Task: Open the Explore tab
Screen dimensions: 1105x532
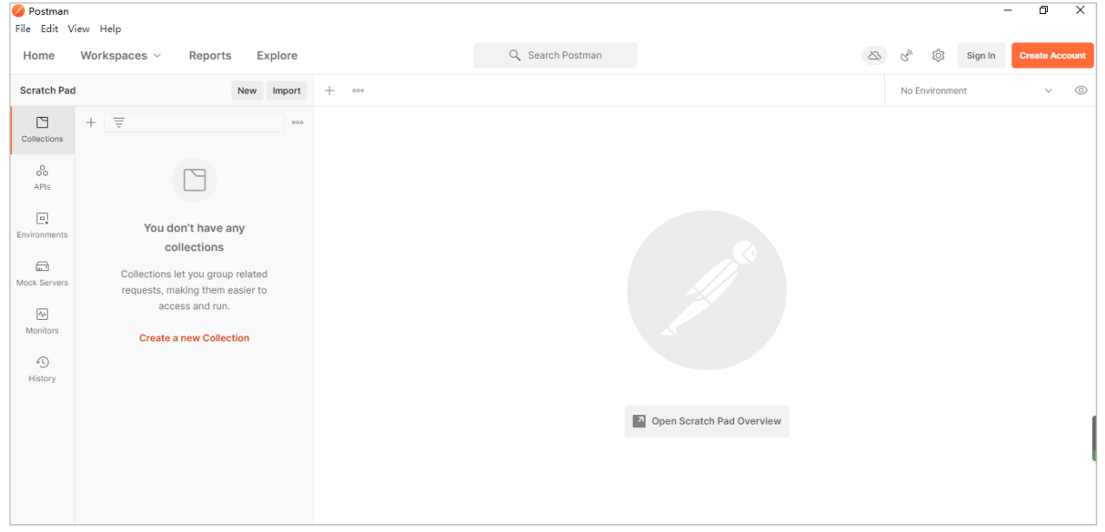Action: click(277, 55)
